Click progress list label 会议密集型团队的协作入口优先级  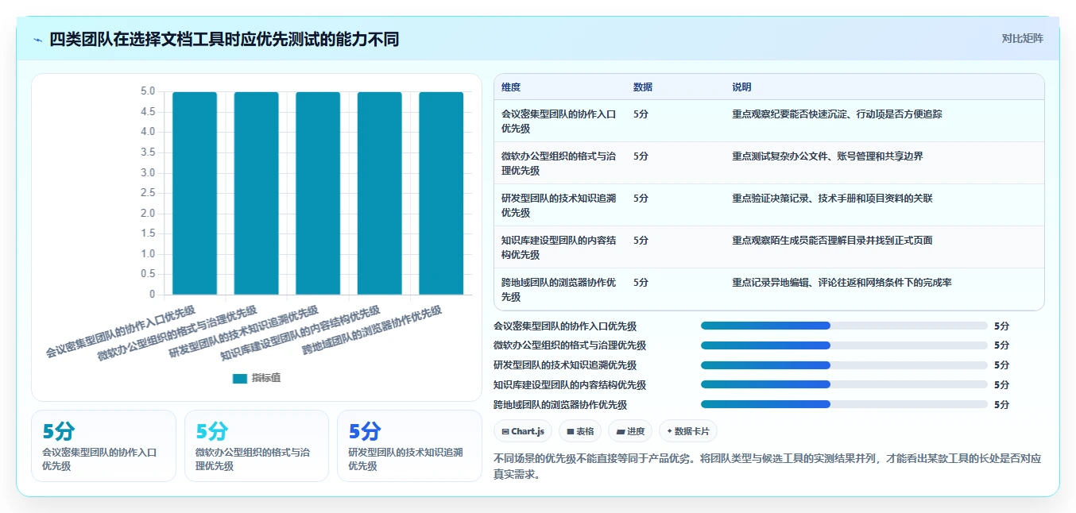click(x=565, y=326)
